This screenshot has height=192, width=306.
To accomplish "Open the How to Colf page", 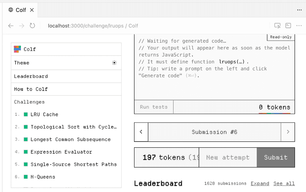I will [31, 89].
